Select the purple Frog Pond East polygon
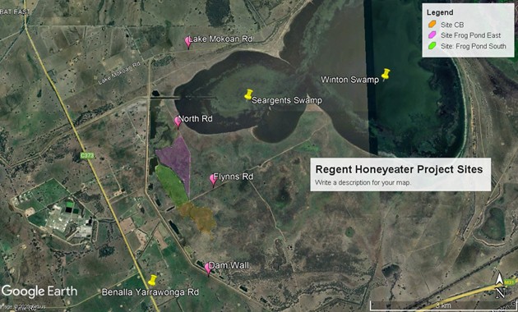The image size is (518, 312). pyautogui.click(x=177, y=159)
